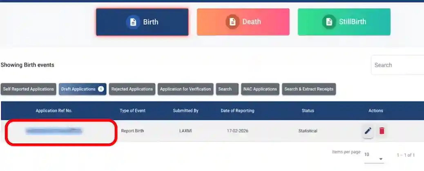
Task: Open the StillBirth events section
Action: pos(344,22)
